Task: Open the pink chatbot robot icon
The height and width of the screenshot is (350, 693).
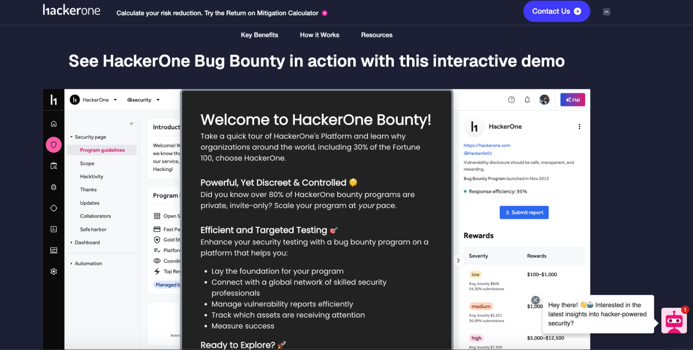Action: click(674, 321)
